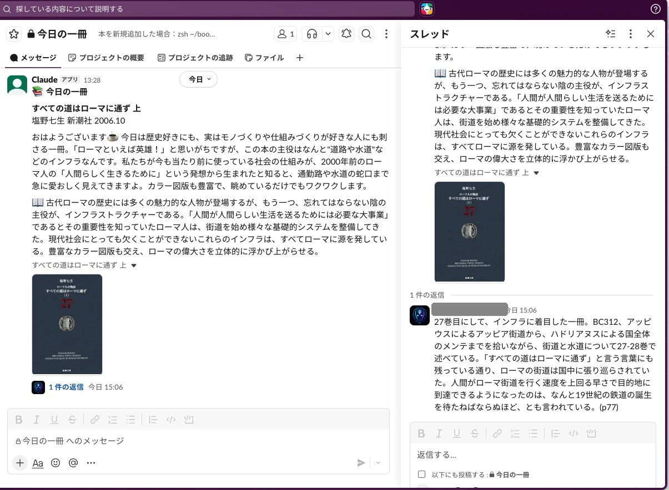Add a new tab with plus icon
The height and width of the screenshot is (490, 669).
pyautogui.click(x=300, y=58)
